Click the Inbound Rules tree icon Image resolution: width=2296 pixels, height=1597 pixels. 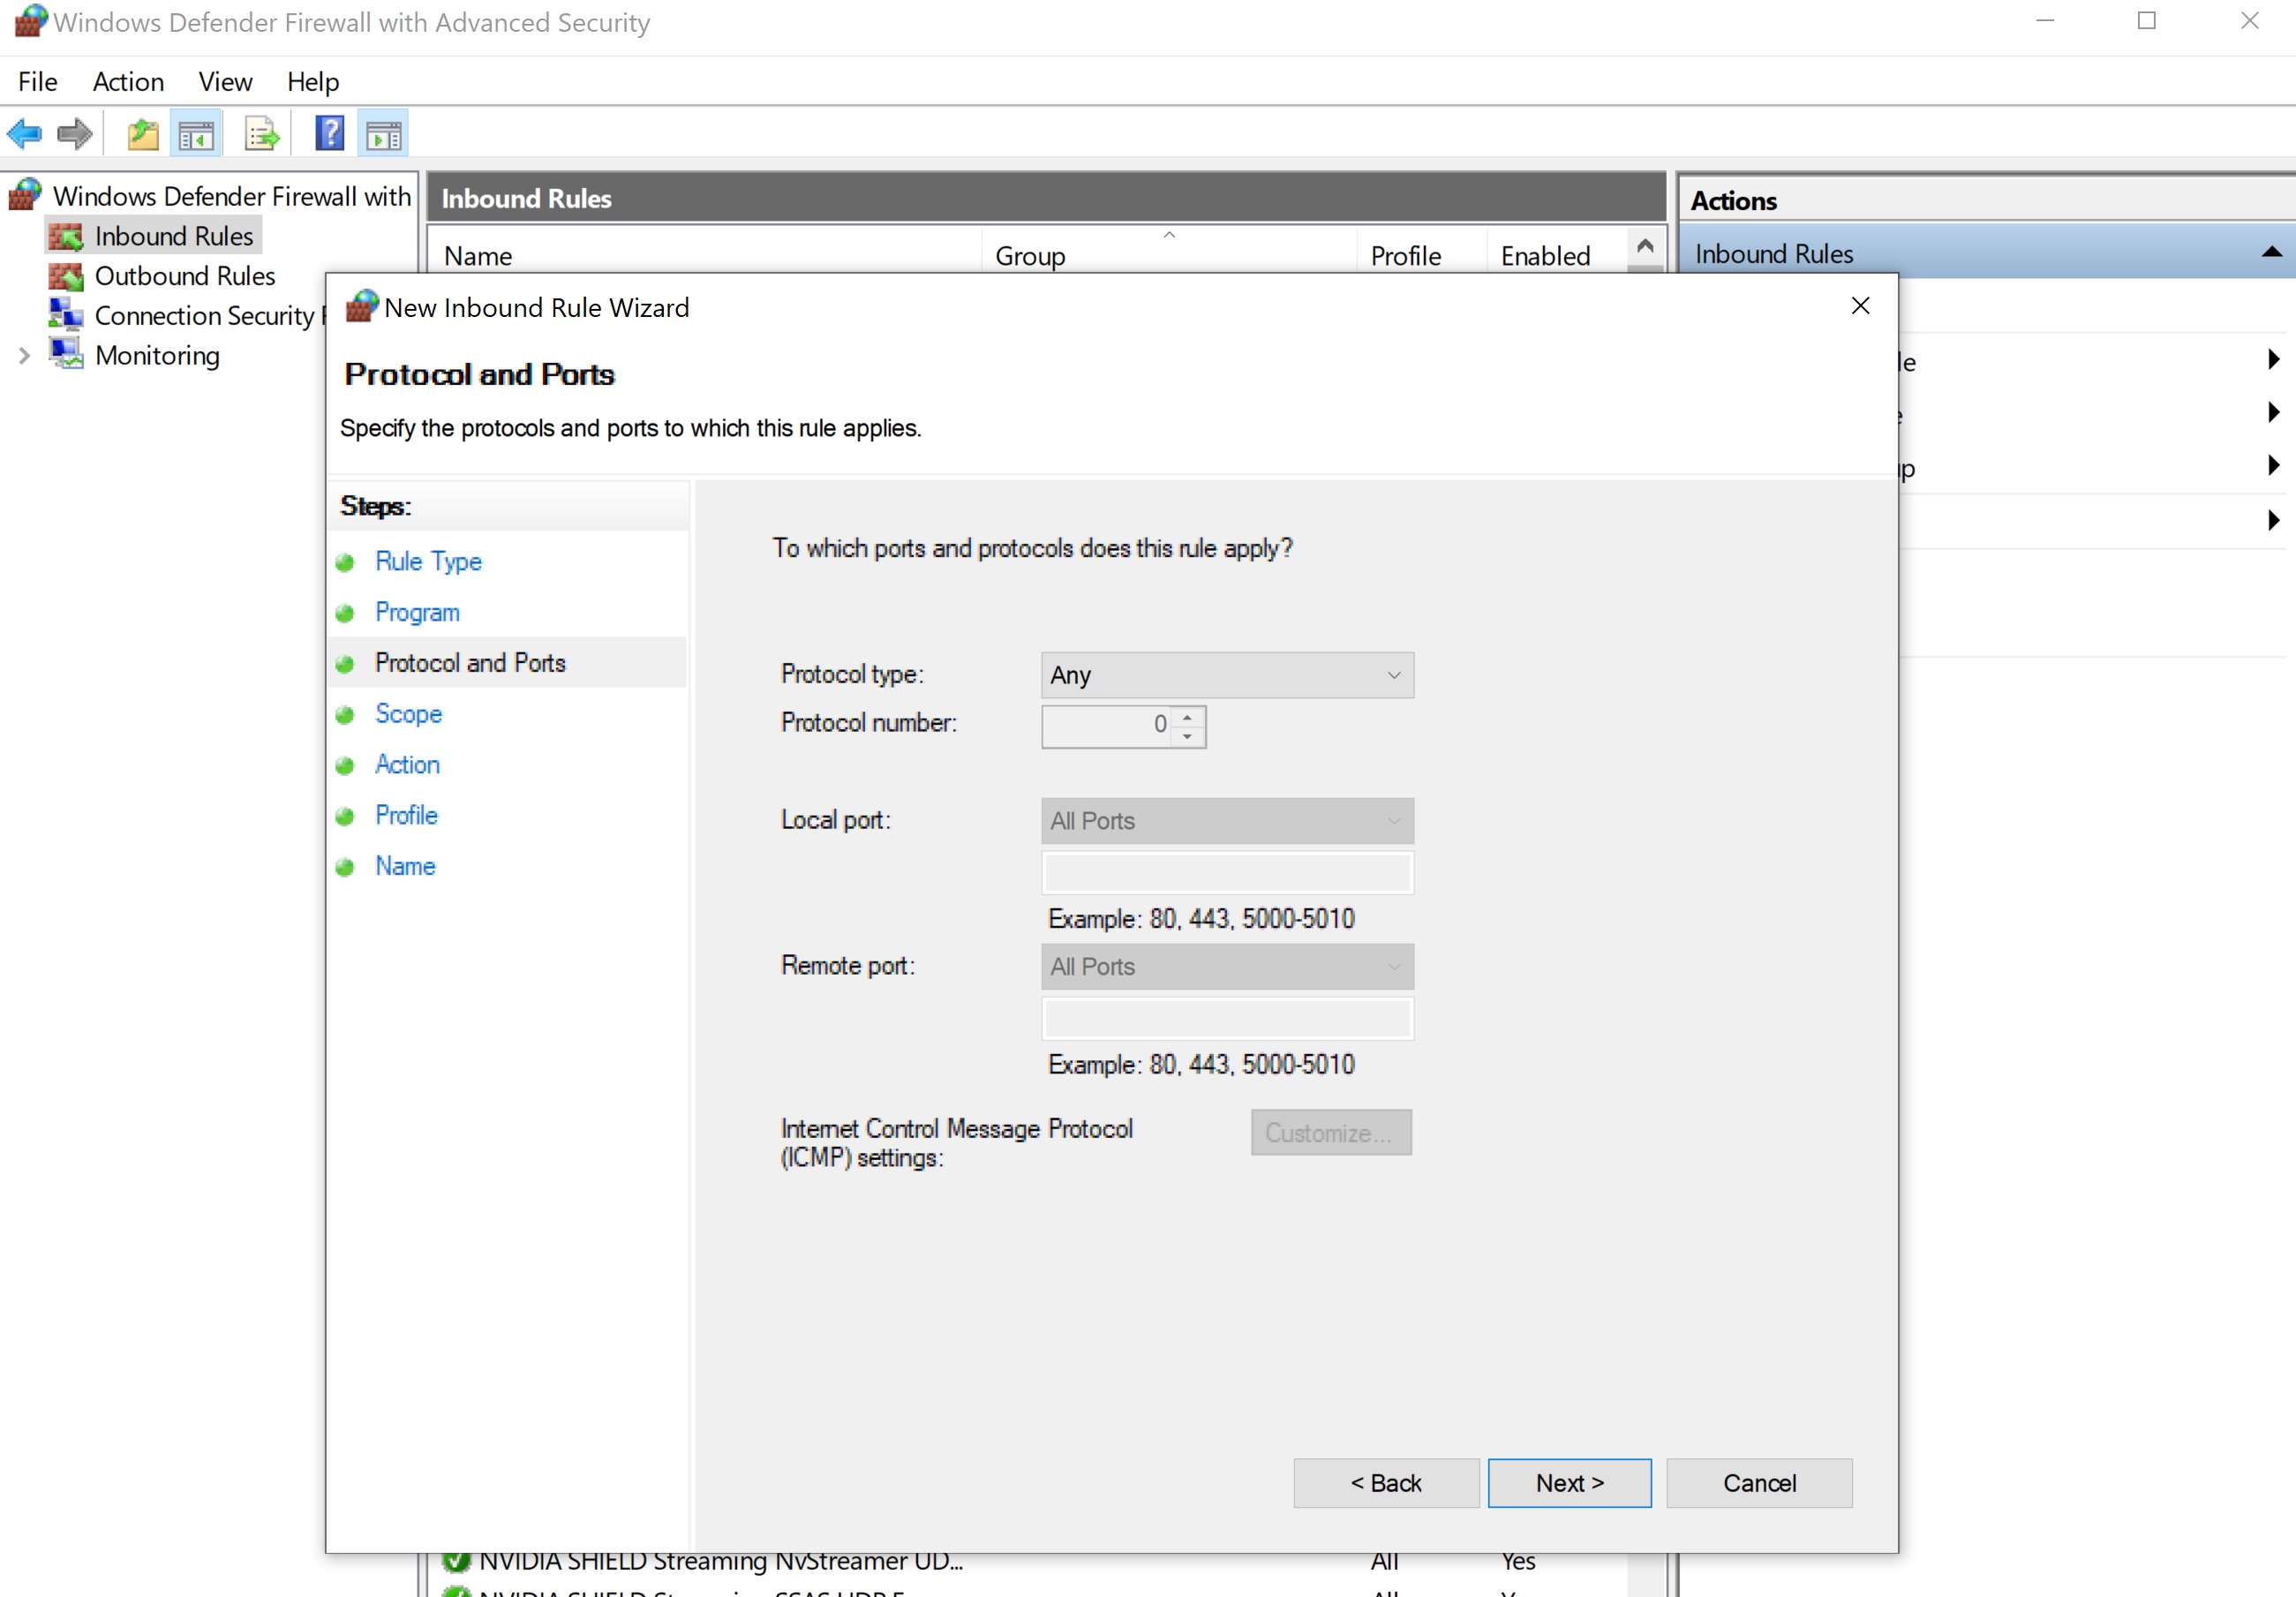pos(66,237)
